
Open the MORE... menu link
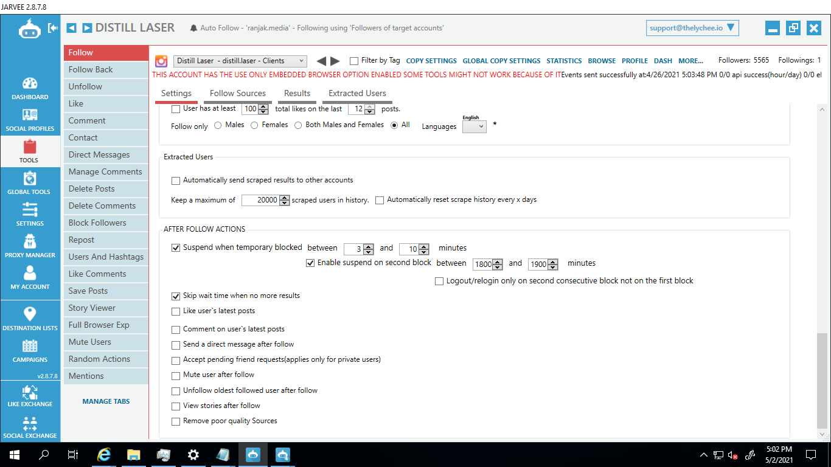[x=690, y=61]
